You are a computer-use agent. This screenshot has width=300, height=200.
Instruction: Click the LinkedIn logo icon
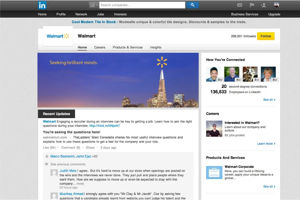[42, 5]
